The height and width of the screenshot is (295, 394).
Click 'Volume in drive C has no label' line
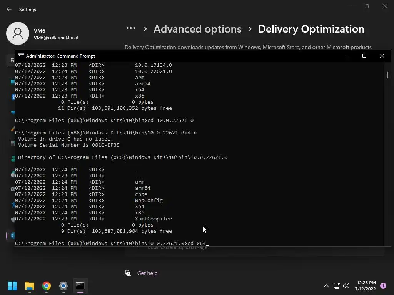click(x=65, y=139)
